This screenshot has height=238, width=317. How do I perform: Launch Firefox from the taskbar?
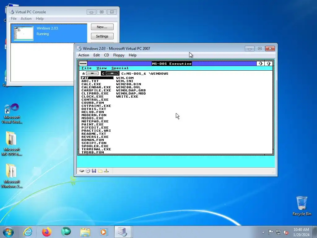(46, 232)
